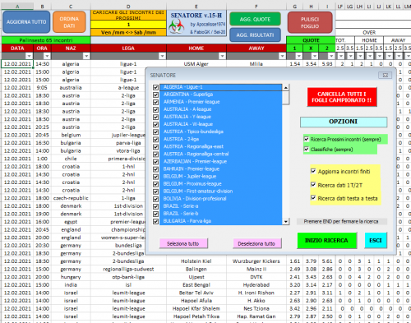Image resolution: width=411 pixels, height=323 pixels.
Task: Uncheck Ricerca Prossimi incontri (sempre)
Action: coord(307,139)
